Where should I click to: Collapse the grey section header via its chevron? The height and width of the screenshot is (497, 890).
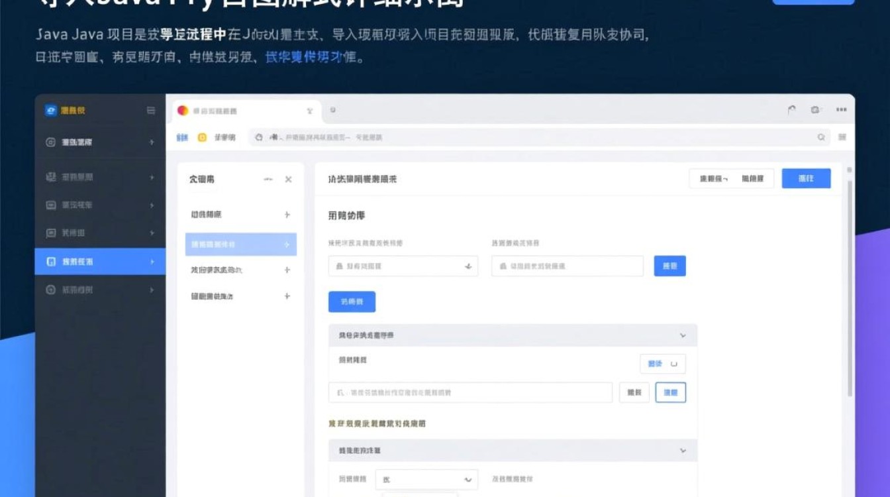point(683,335)
